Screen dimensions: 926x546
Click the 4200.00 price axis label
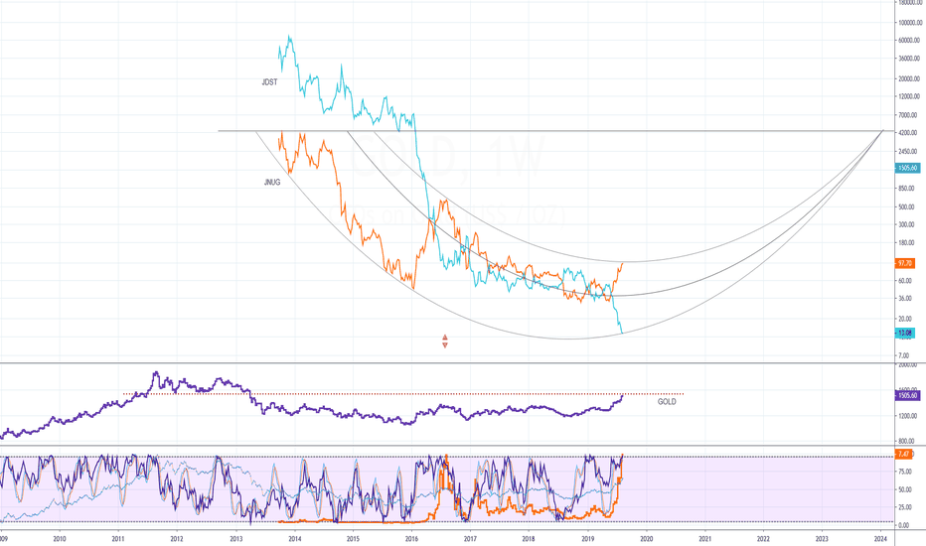tap(909, 133)
